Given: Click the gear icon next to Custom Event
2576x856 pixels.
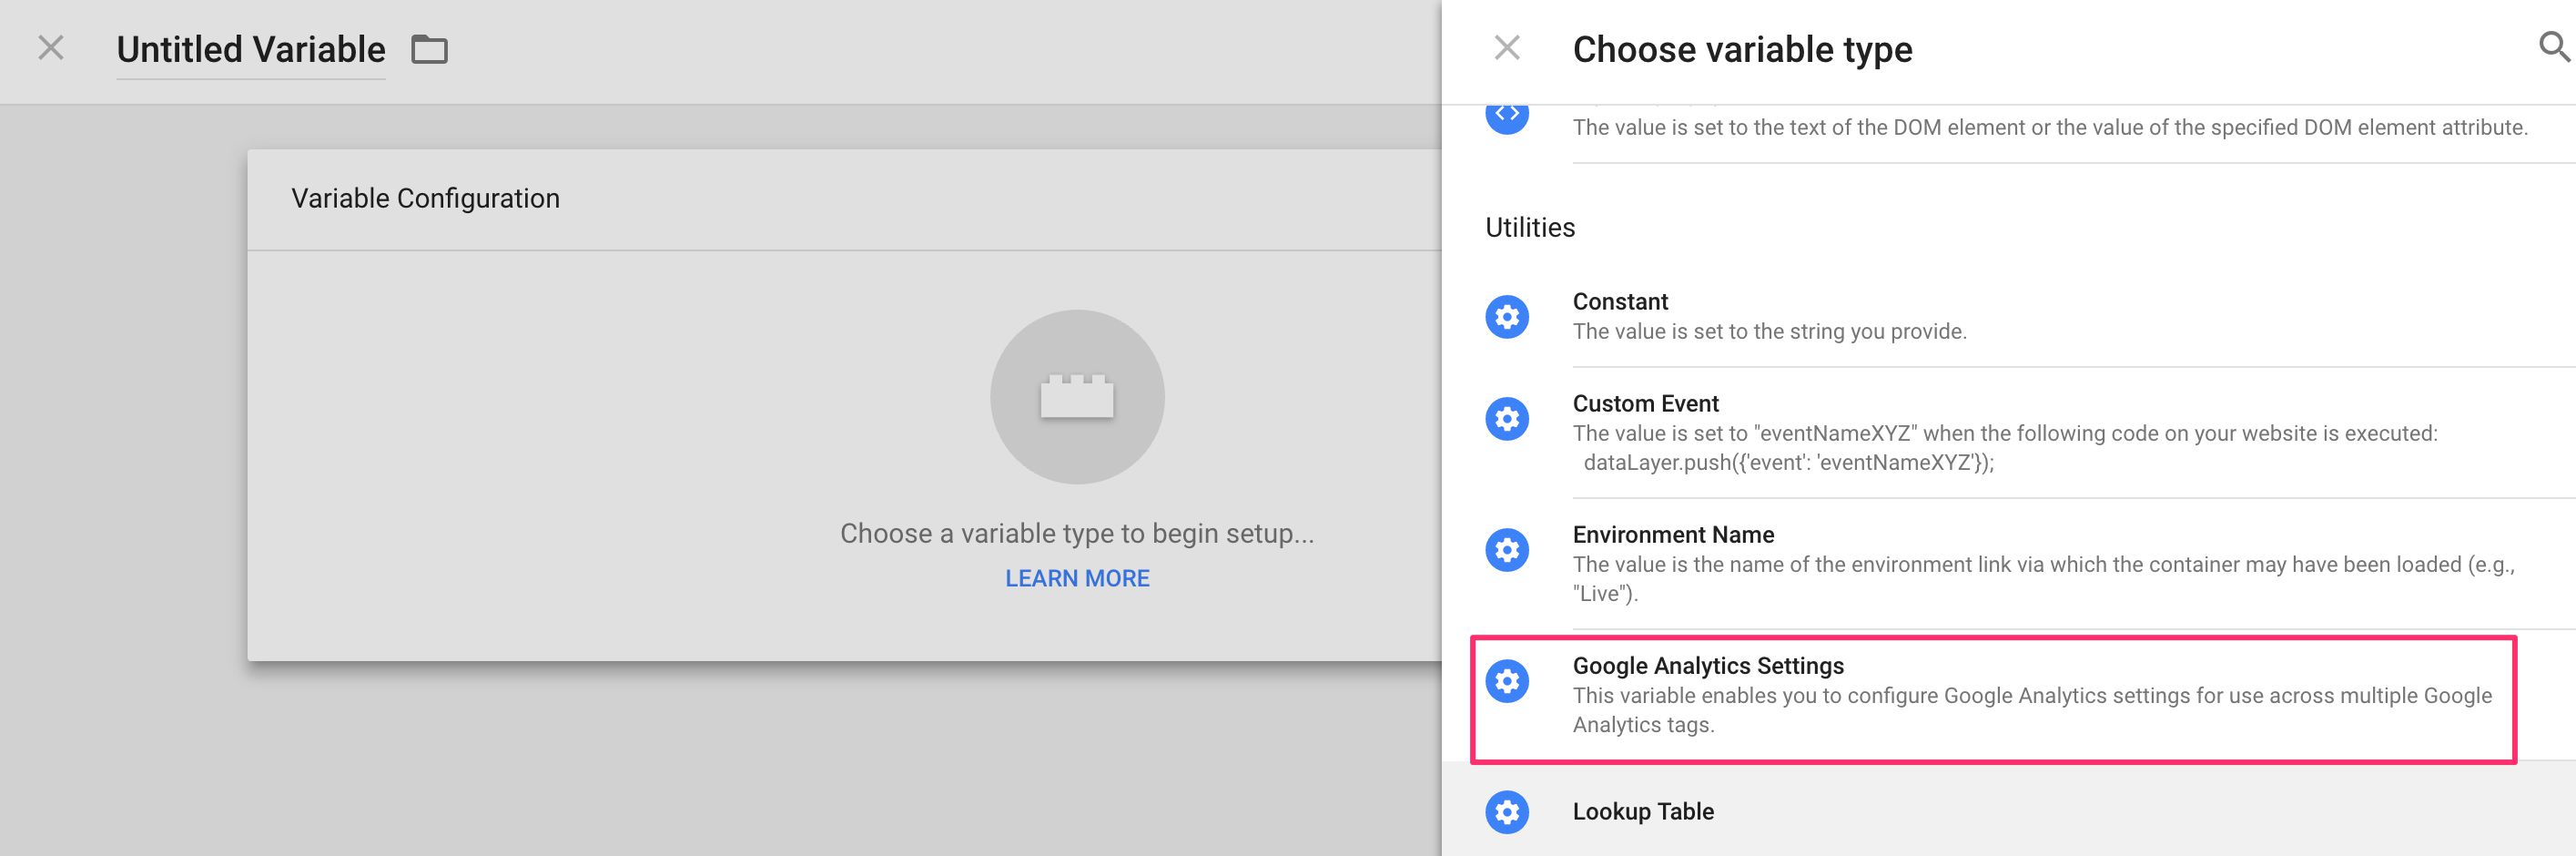Looking at the screenshot, I should coord(1507,419).
